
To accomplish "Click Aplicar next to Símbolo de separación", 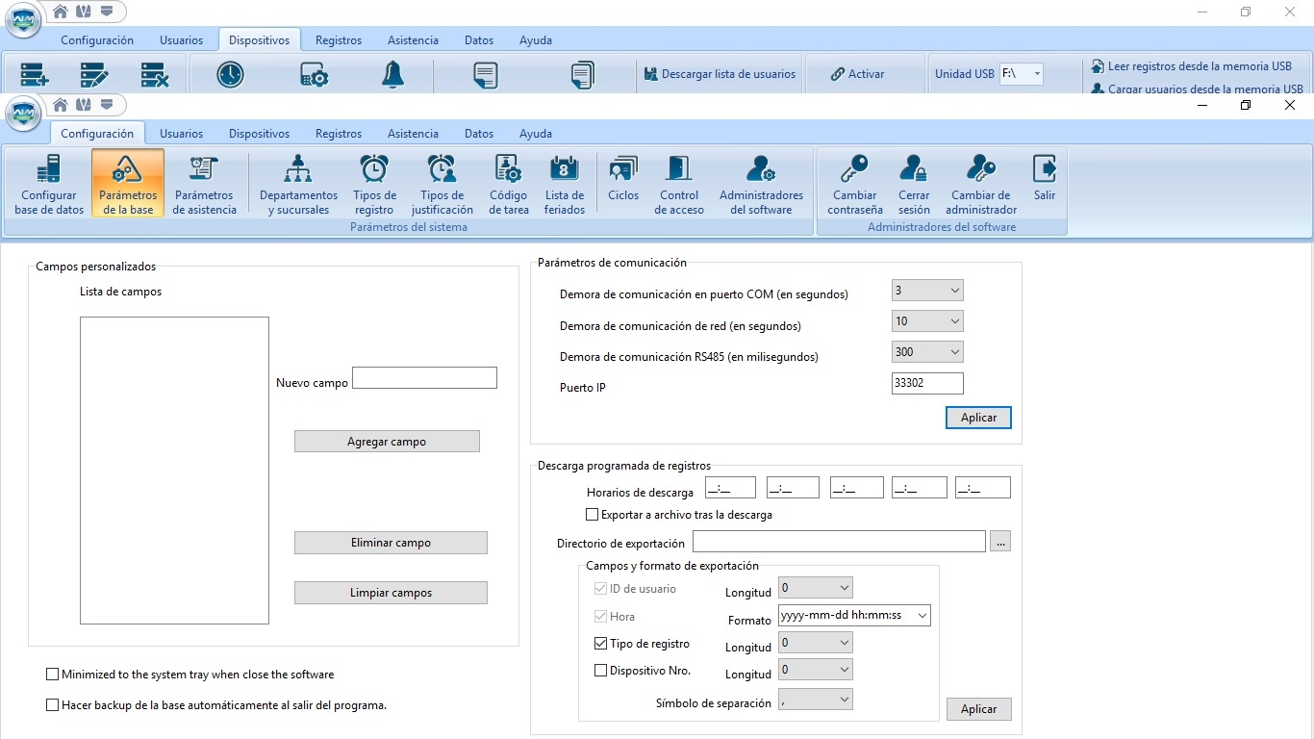I will tap(978, 709).
